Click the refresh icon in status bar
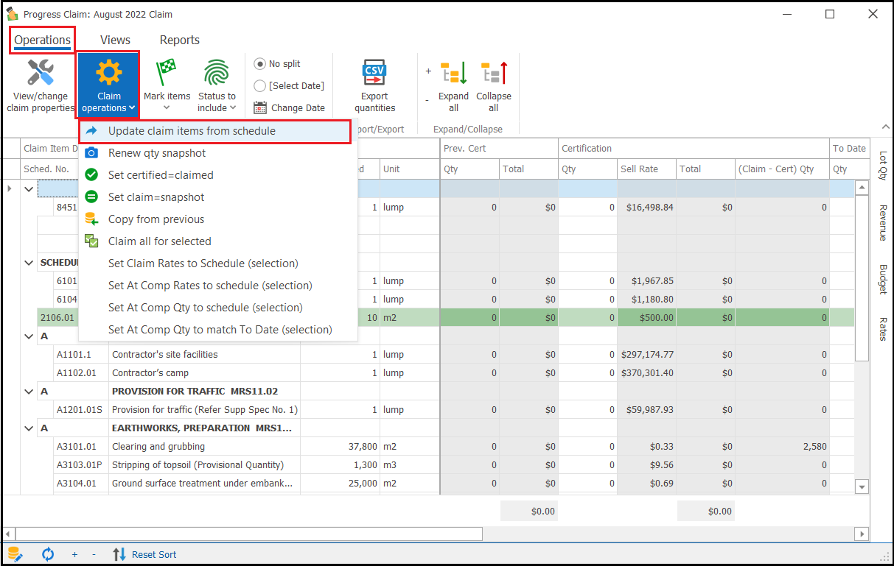The width and height of the screenshot is (894, 566). [48, 554]
